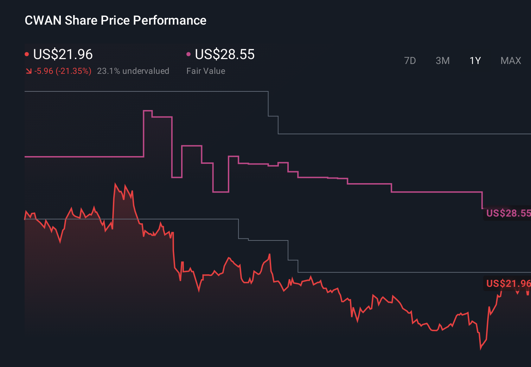Toggle the Fair Value series via its legend
This screenshot has width=531, height=367.
coord(224,54)
